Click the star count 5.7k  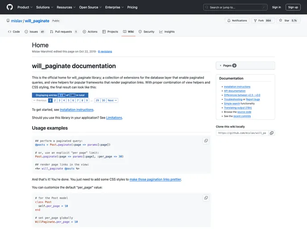[x=294, y=21]
